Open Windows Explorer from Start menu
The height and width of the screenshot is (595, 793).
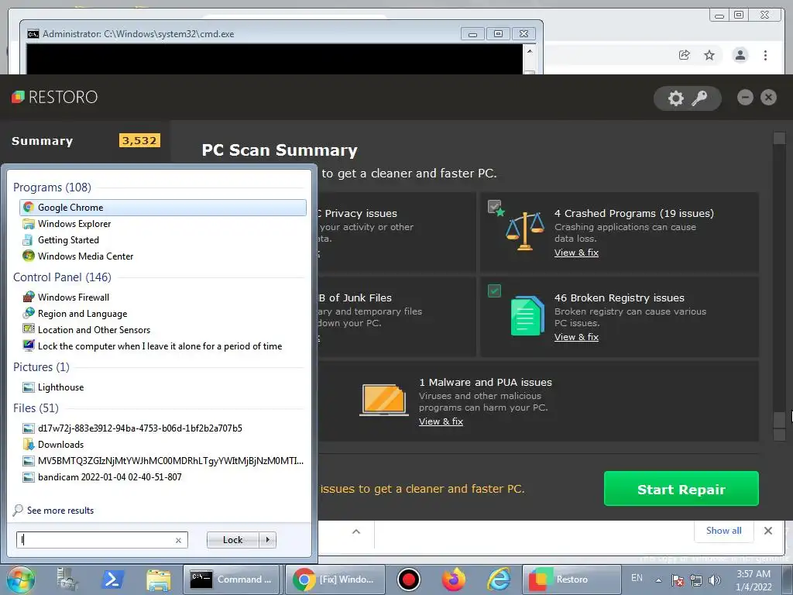click(x=163, y=224)
